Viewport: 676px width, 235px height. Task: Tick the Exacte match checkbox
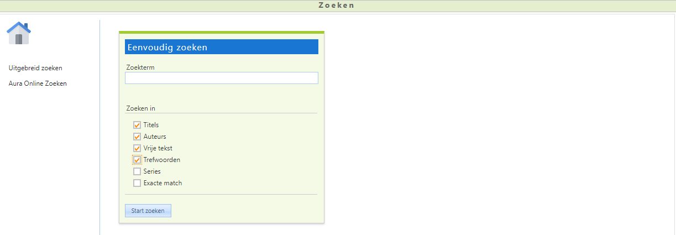(x=137, y=183)
